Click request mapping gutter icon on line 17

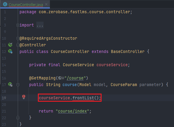tap(10, 85)
